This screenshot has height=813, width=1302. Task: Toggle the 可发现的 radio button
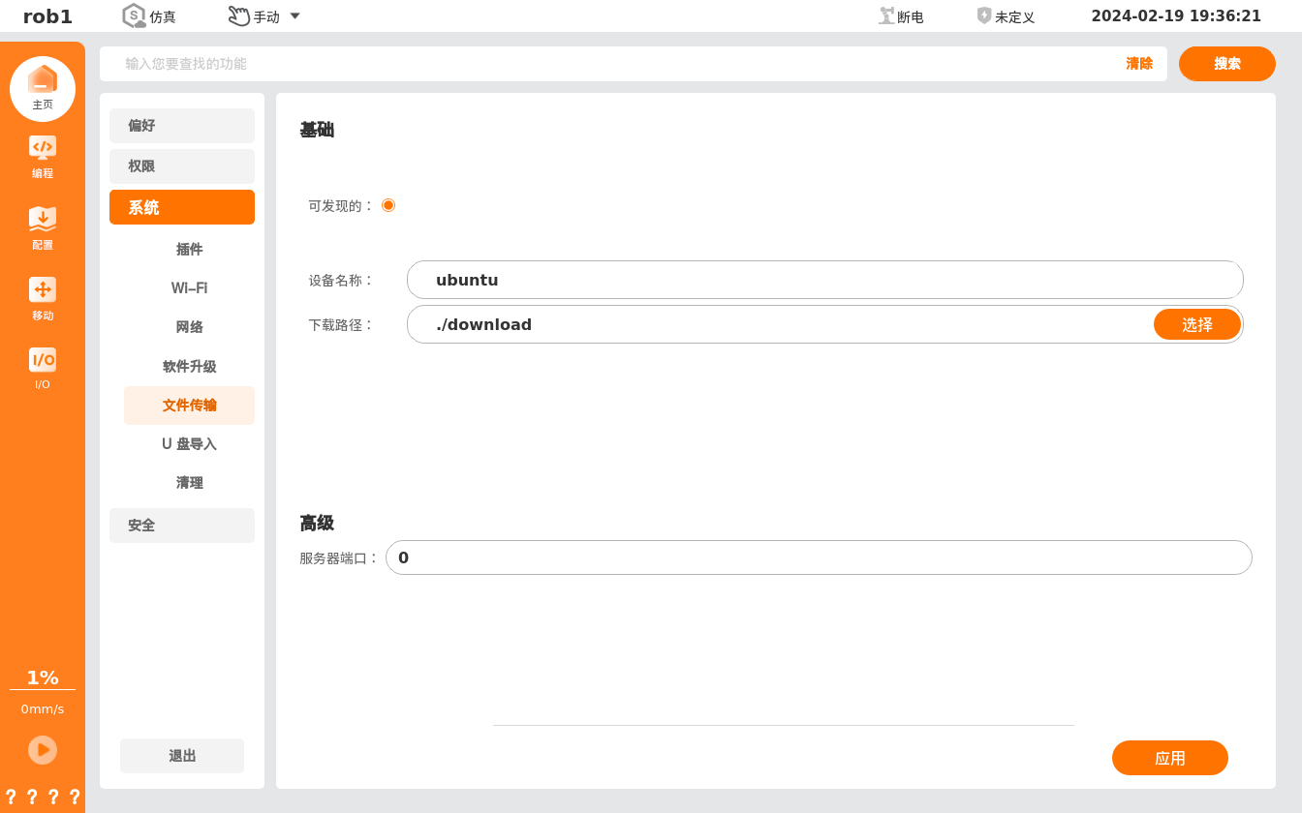388,205
